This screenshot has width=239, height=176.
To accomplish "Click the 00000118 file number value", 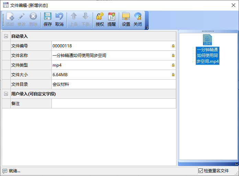I will click(x=62, y=46).
